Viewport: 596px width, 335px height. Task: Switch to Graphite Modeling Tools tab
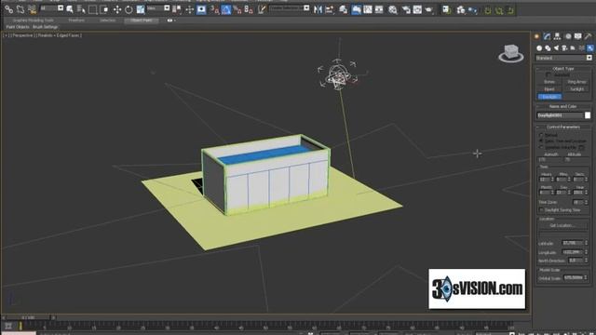pos(34,20)
